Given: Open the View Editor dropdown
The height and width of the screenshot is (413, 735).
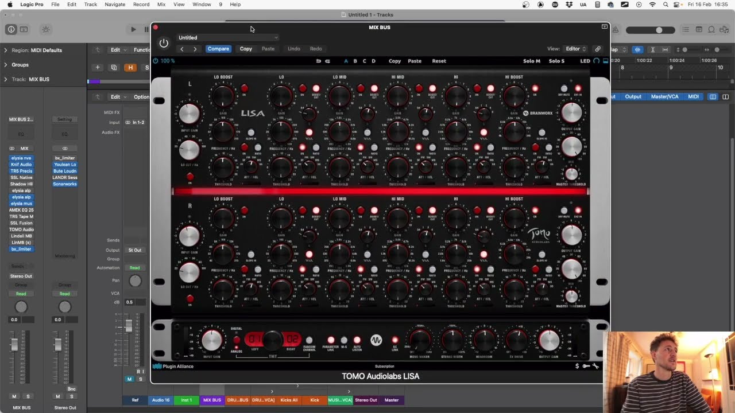Looking at the screenshot, I should 576,49.
